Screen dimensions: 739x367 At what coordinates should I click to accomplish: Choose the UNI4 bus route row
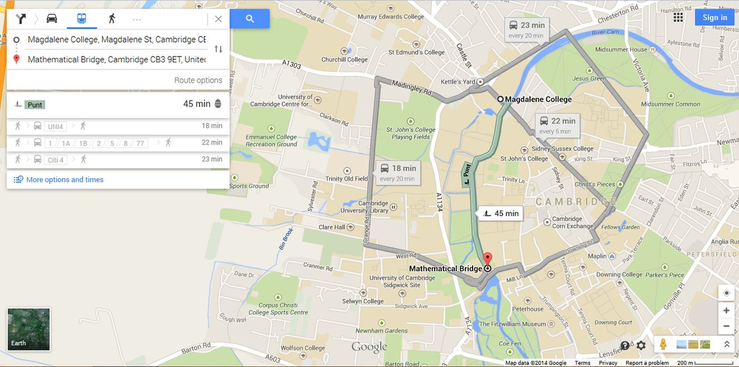[118, 126]
